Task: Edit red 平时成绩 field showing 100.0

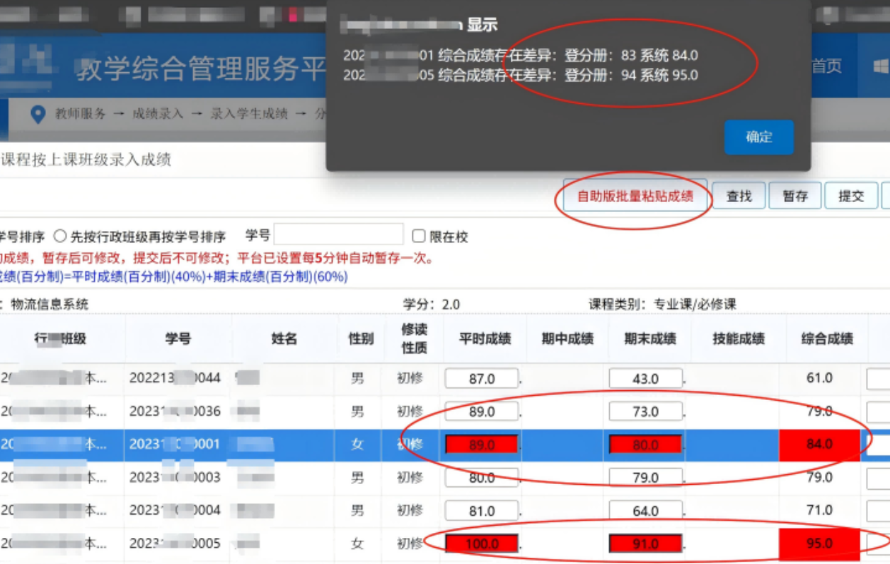Action: 482,544
